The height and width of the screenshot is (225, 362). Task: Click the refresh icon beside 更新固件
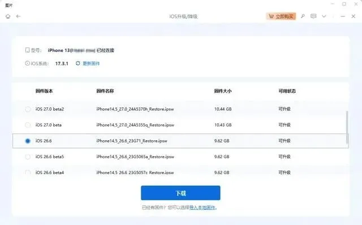[x=78, y=63]
